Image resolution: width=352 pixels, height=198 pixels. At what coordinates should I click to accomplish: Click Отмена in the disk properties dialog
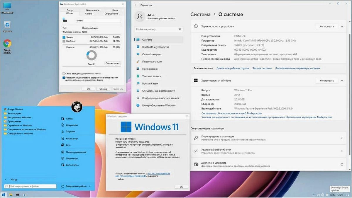103,89
